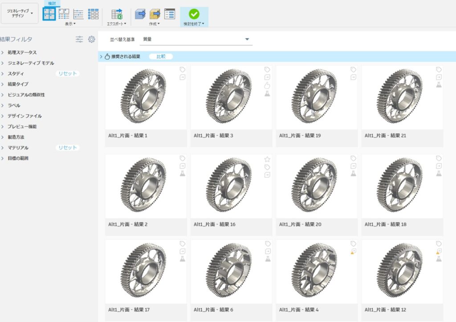
Task: Select the thumbnail grid view icon
Action: 94,13
